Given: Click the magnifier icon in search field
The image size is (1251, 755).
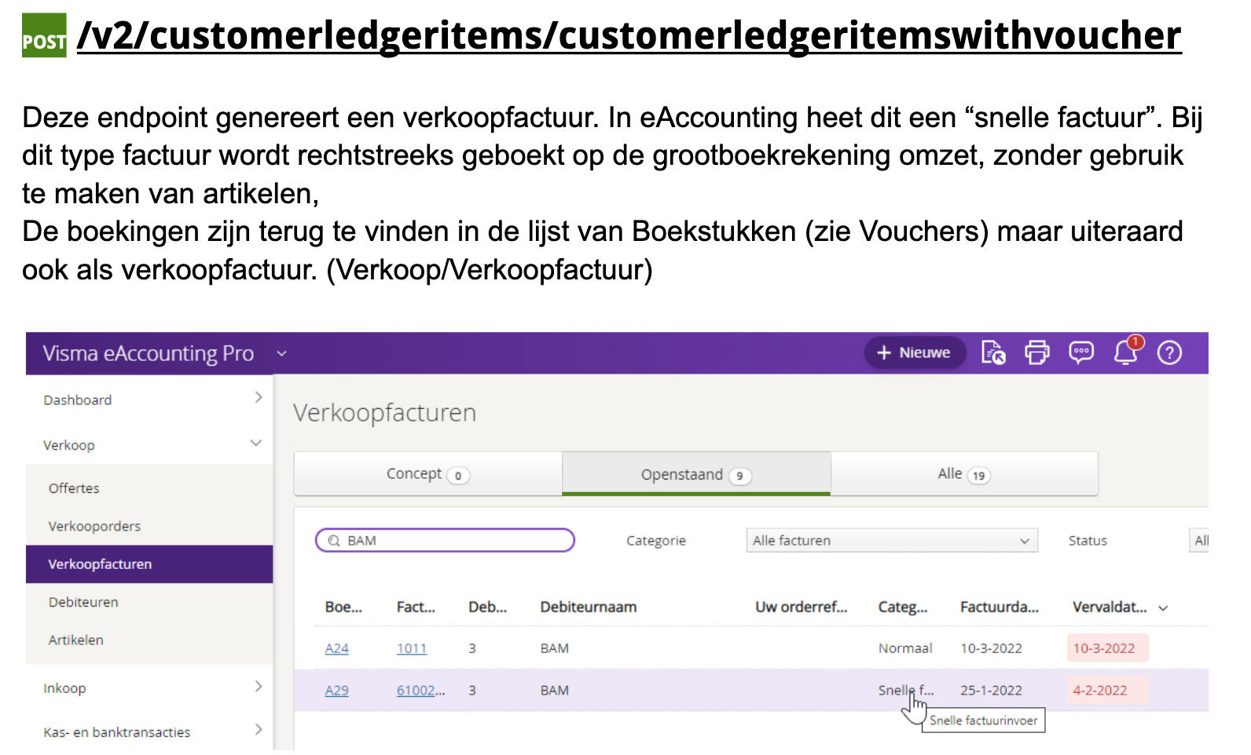Looking at the screenshot, I should [334, 541].
